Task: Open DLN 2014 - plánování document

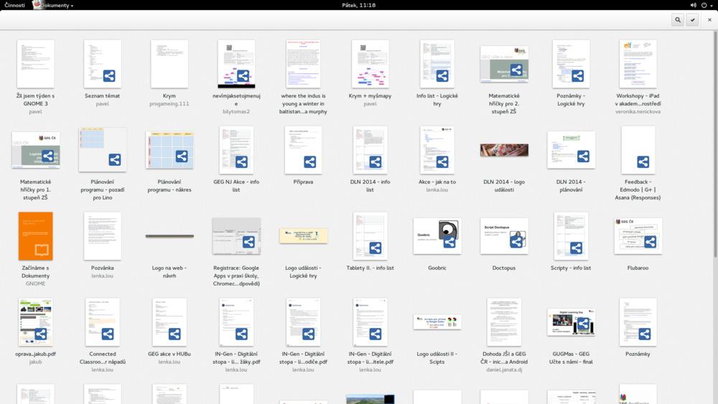Action: click(x=571, y=150)
